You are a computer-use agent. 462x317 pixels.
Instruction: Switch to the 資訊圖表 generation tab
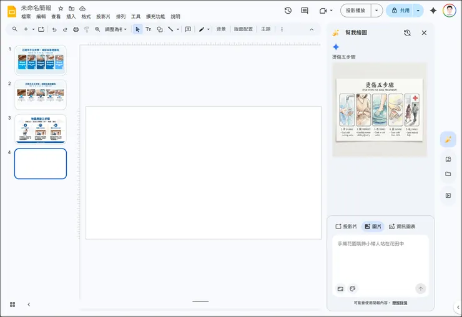point(402,227)
